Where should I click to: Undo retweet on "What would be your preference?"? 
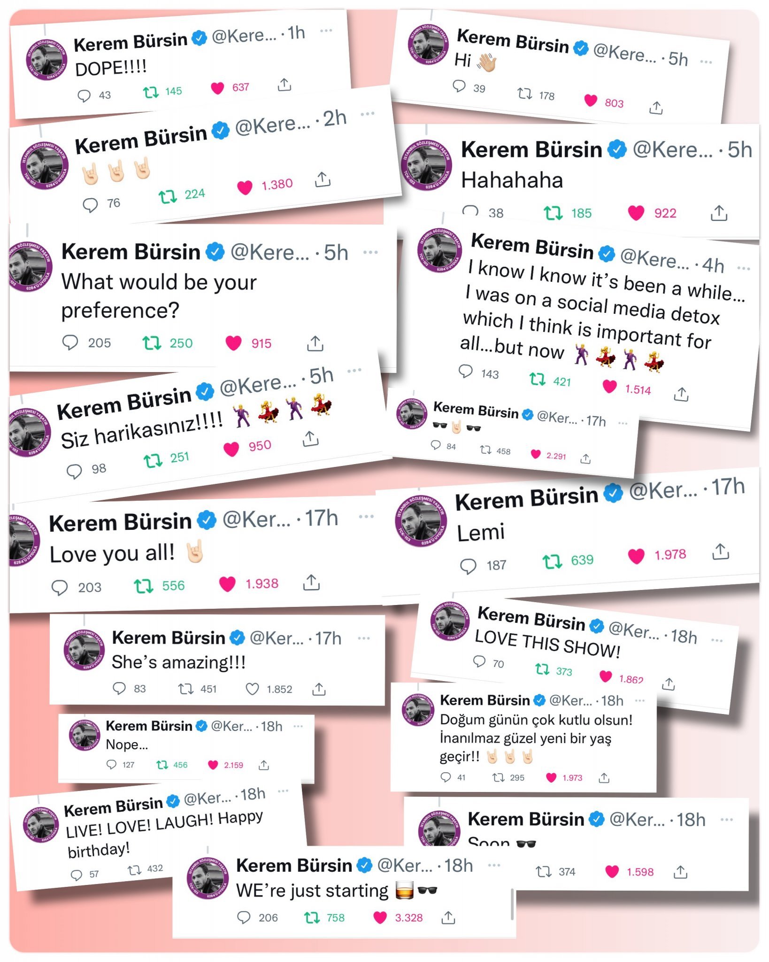[x=152, y=343]
